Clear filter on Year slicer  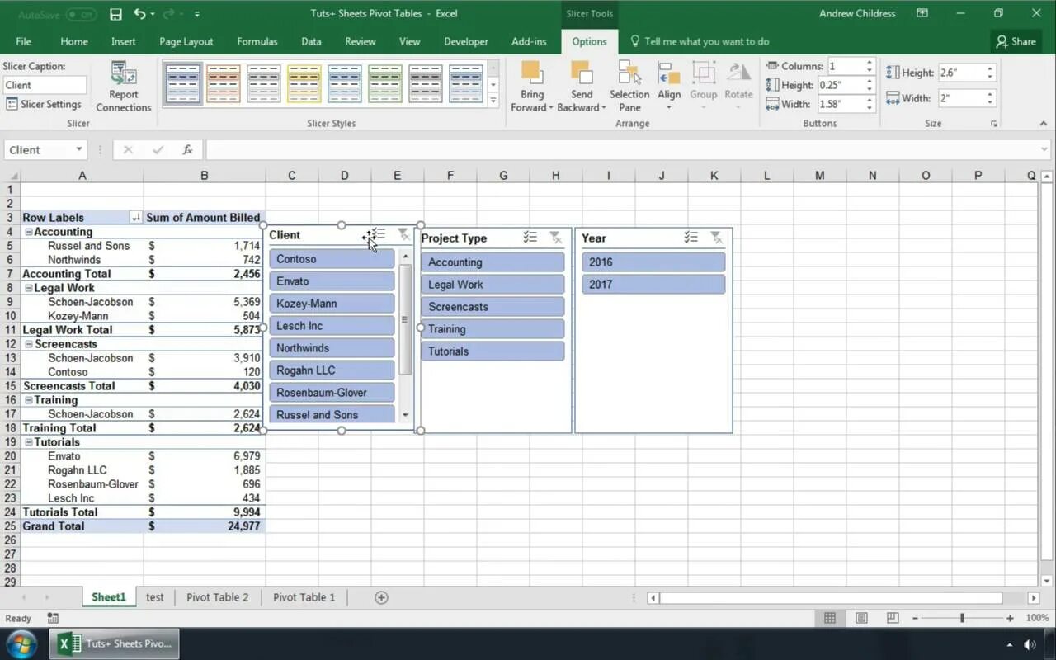716,238
